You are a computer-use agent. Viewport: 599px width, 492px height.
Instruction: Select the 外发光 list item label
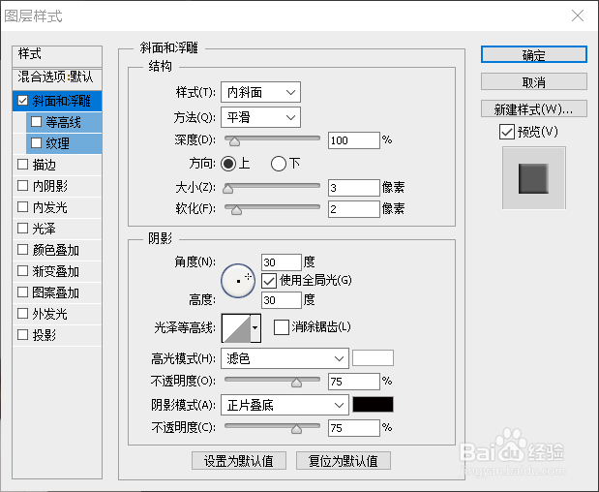(50, 314)
